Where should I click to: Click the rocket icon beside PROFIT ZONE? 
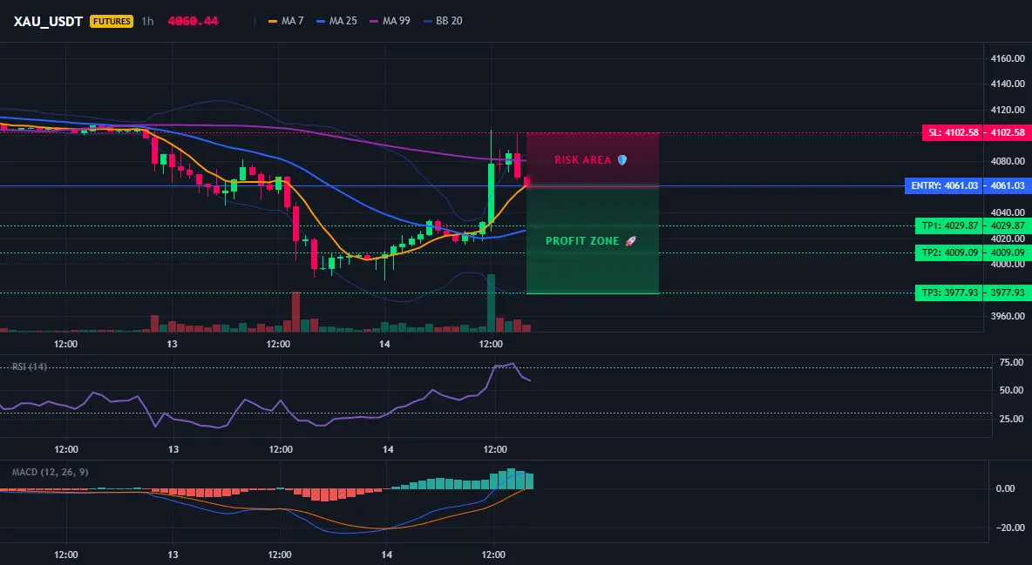(630, 241)
